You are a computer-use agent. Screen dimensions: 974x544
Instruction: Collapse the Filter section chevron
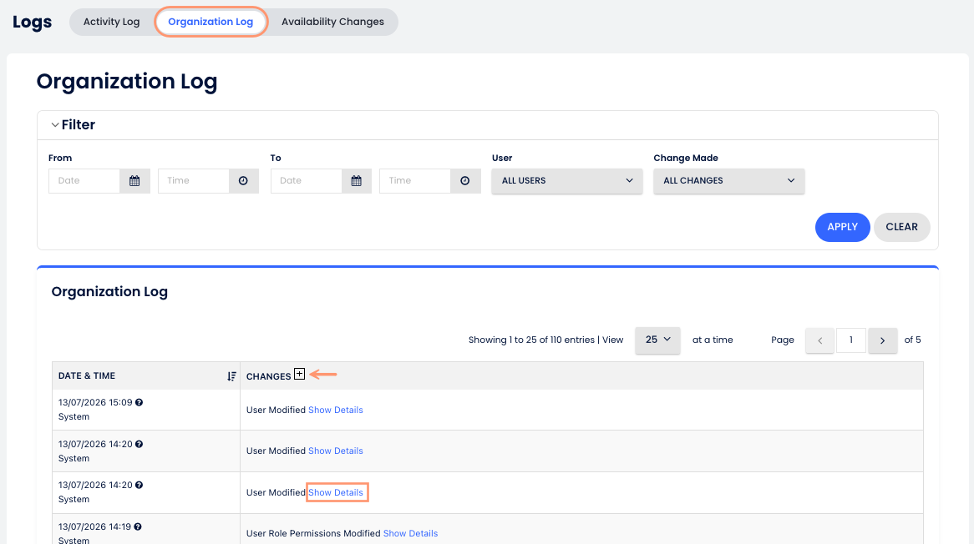pos(55,125)
